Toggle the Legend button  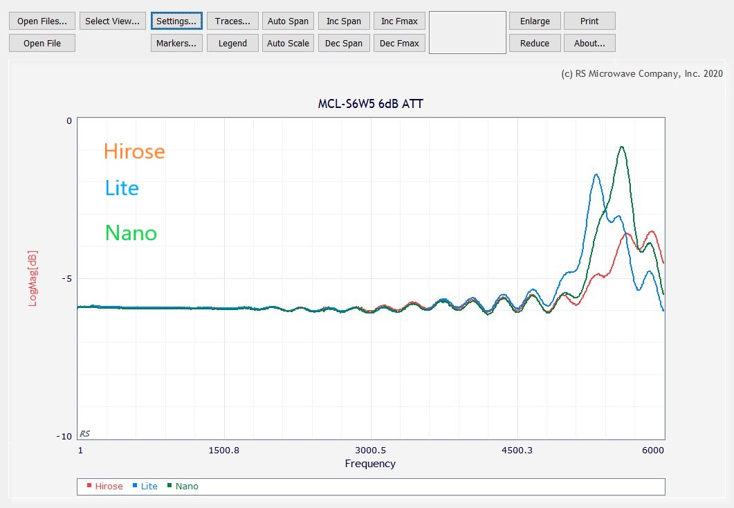232,43
